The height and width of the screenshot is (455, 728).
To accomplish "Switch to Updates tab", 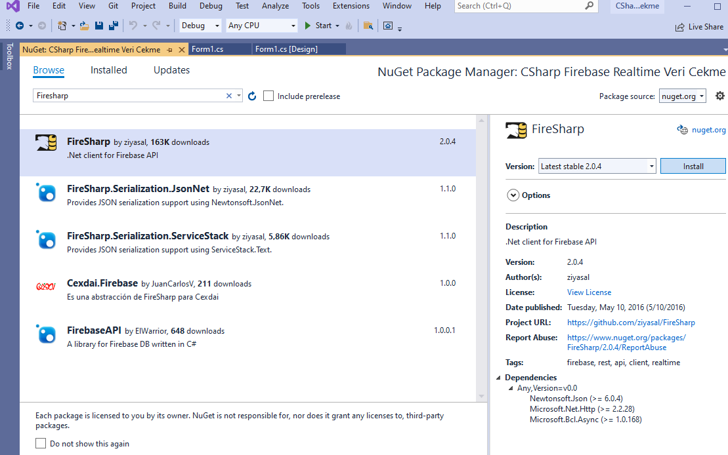I will coord(172,70).
